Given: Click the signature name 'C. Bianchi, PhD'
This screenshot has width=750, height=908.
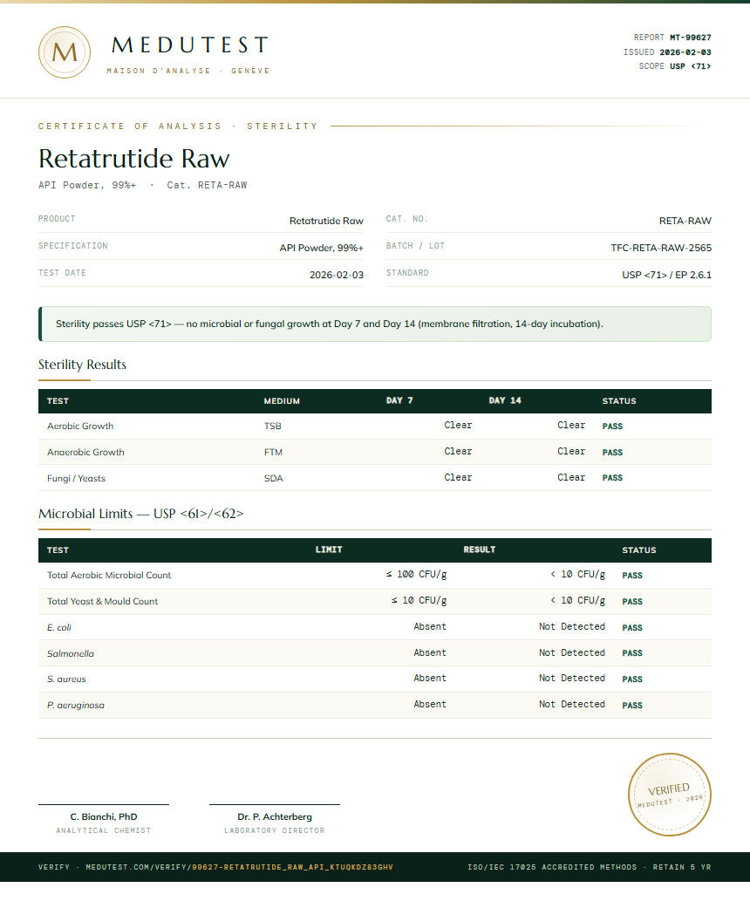Looking at the screenshot, I should coord(104,816).
